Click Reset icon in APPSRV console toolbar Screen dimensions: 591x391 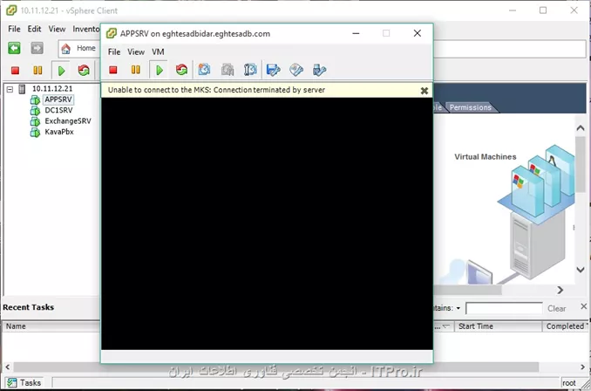181,70
